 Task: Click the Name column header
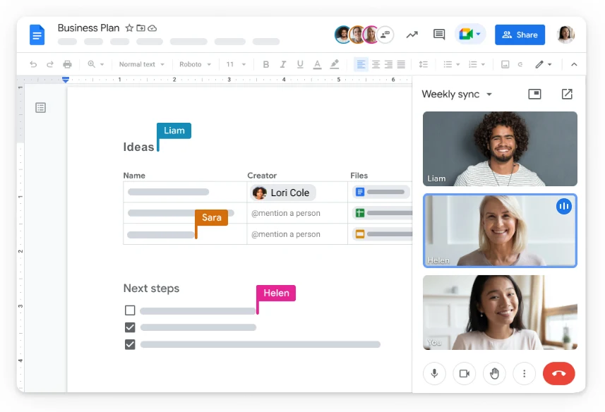click(x=134, y=176)
